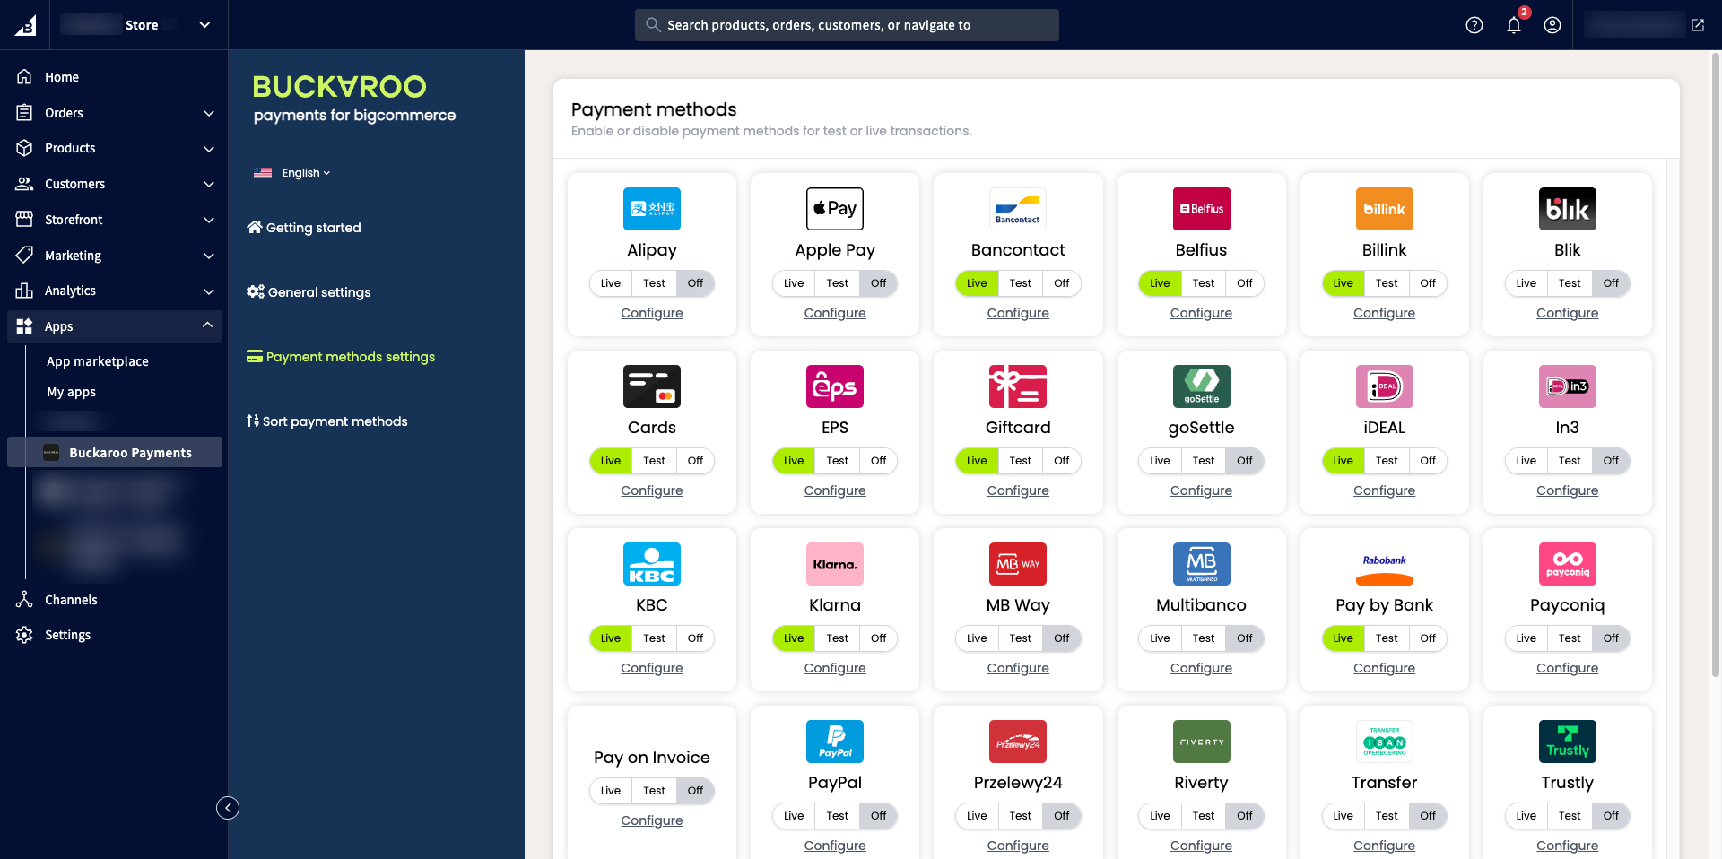Open the notifications bell icon
This screenshot has height=859, width=1722.
pyautogui.click(x=1514, y=25)
